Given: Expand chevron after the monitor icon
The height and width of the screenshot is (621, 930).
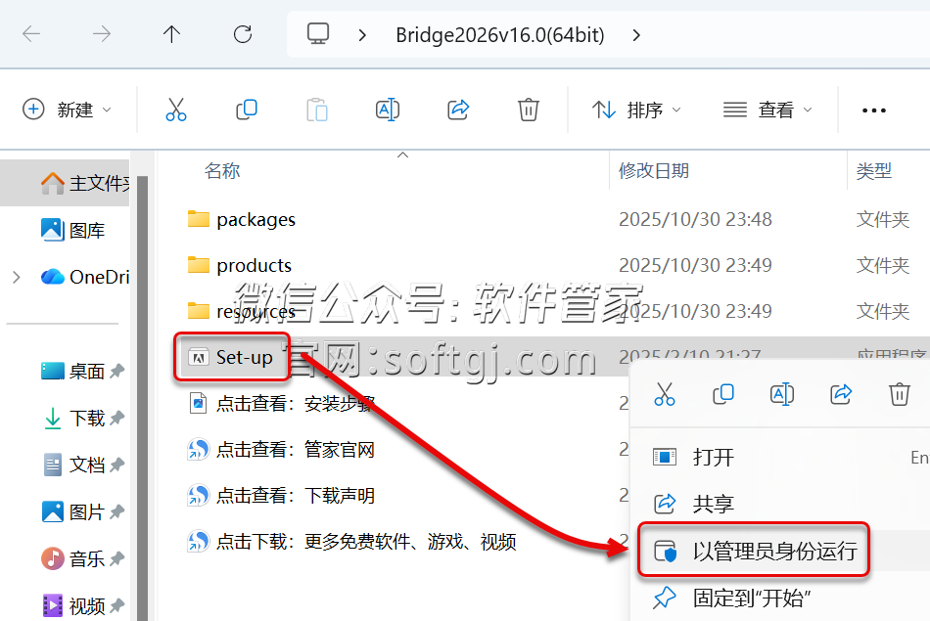Looking at the screenshot, I should click(x=362, y=35).
